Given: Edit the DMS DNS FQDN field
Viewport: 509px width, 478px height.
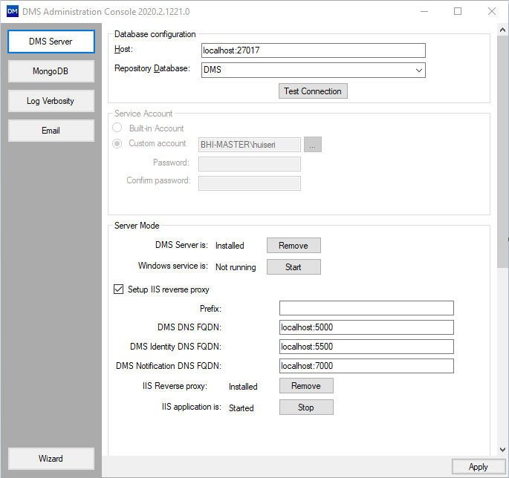Looking at the screenshot, I should [x=366, y=327].
